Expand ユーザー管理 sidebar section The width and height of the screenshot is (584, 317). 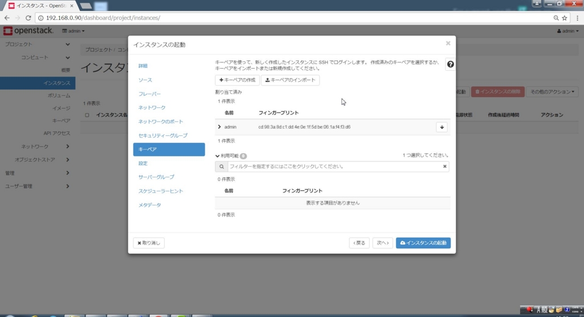pyautogui.click(x=37, y=186)
